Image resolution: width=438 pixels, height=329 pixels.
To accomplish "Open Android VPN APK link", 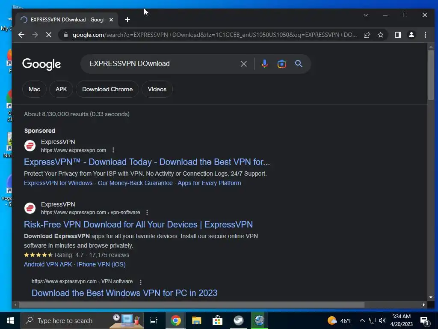I will (48, 264).
